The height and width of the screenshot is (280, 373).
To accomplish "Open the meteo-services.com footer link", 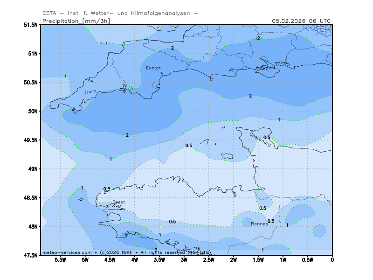I will tap(67, 252).
